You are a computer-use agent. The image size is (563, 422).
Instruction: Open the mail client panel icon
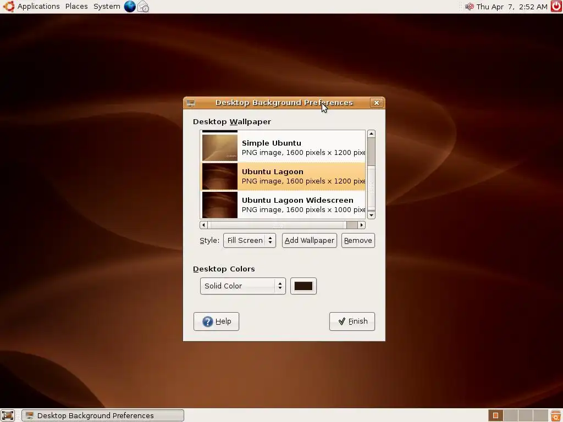point(143,7)
